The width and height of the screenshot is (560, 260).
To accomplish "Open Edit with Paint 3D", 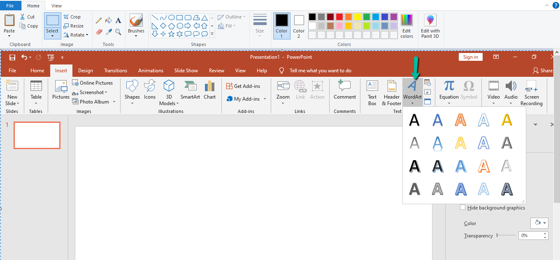I will 429,26.
